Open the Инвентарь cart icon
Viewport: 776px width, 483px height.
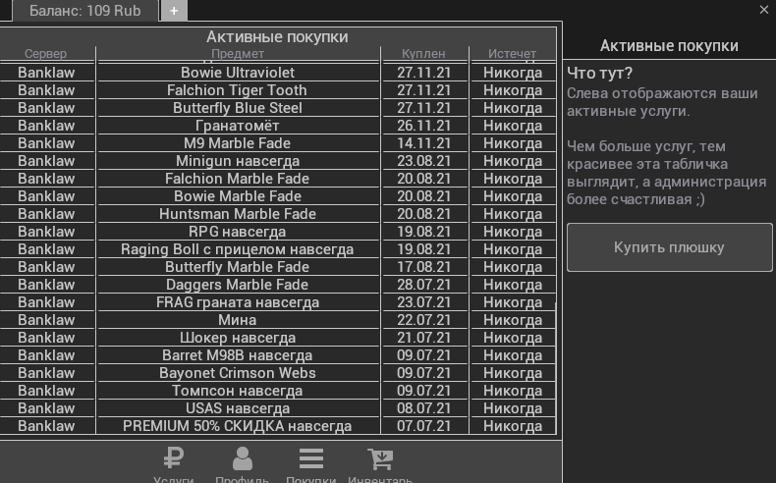380,458
